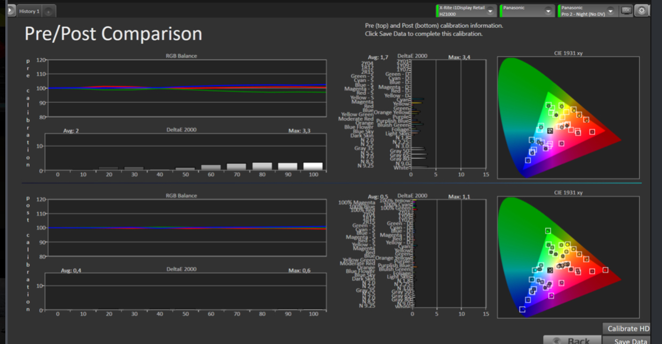Click the post-calibration grayscale DeltaE 2000 bar chart
Viewport: 662px width, 344px height.
[186, 292]
